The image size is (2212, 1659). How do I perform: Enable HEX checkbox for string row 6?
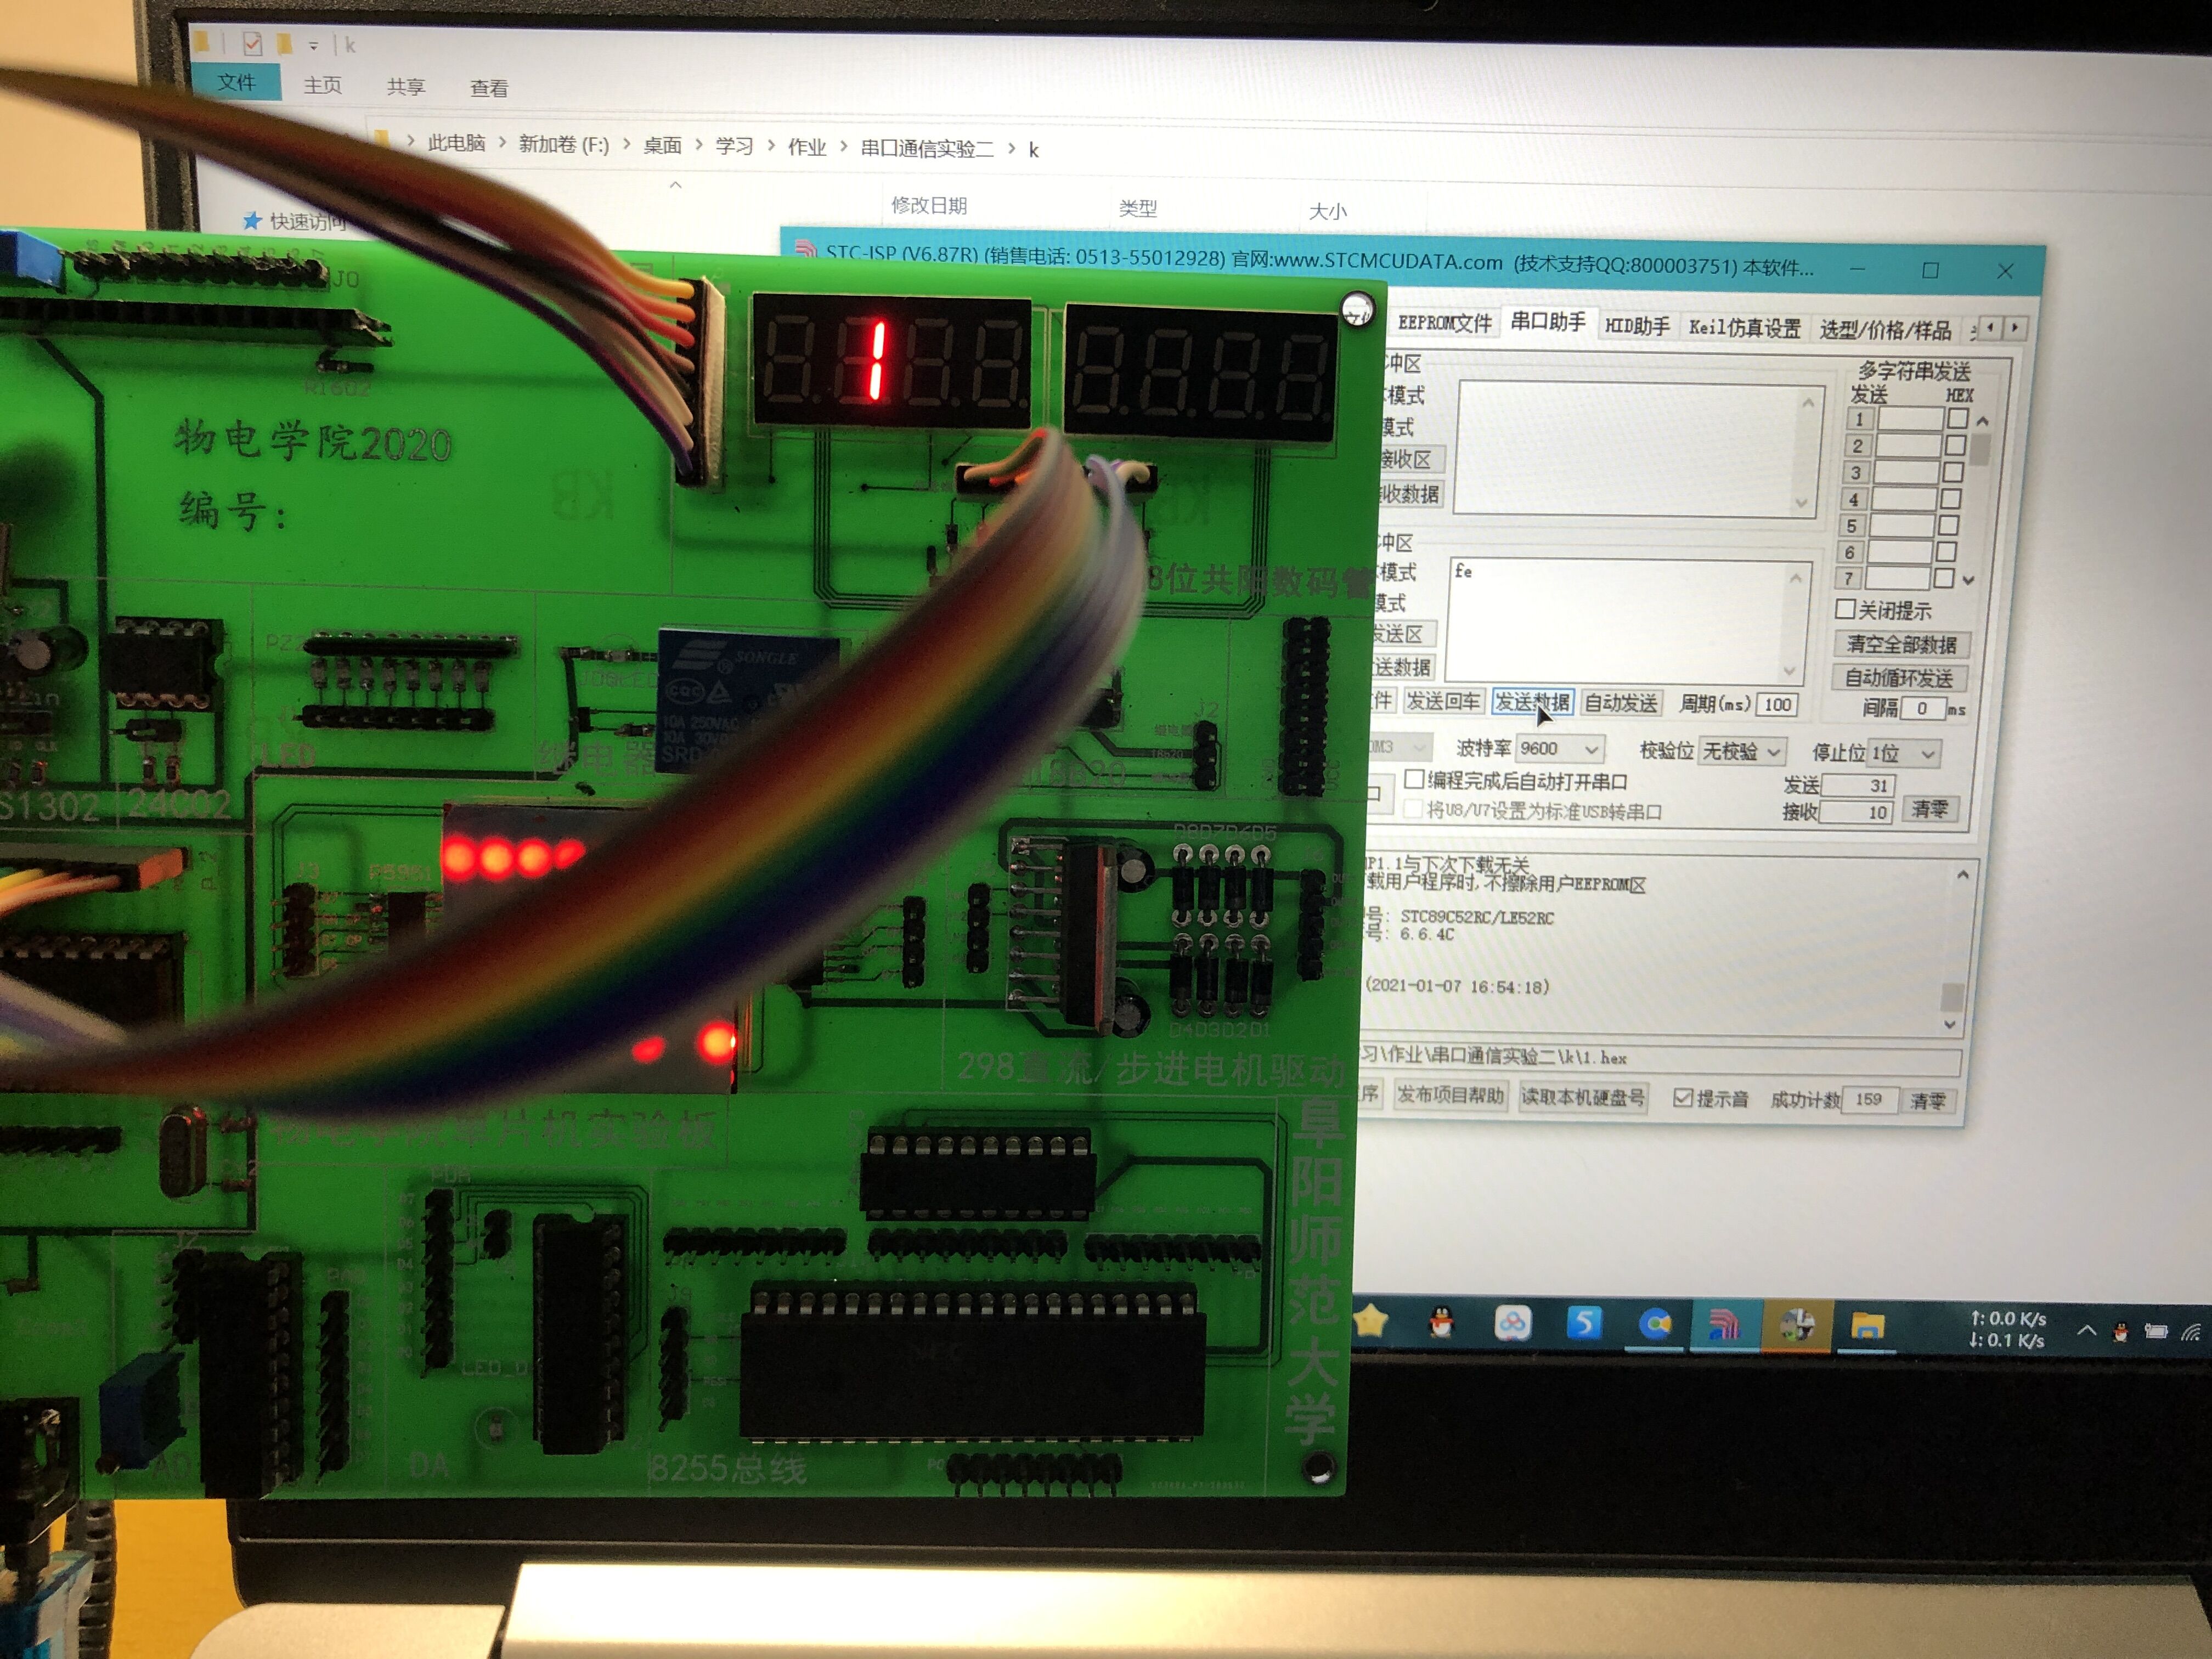[x=1946, y=551]
